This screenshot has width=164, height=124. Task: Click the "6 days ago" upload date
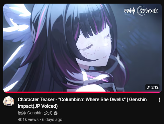coord(52,119)
